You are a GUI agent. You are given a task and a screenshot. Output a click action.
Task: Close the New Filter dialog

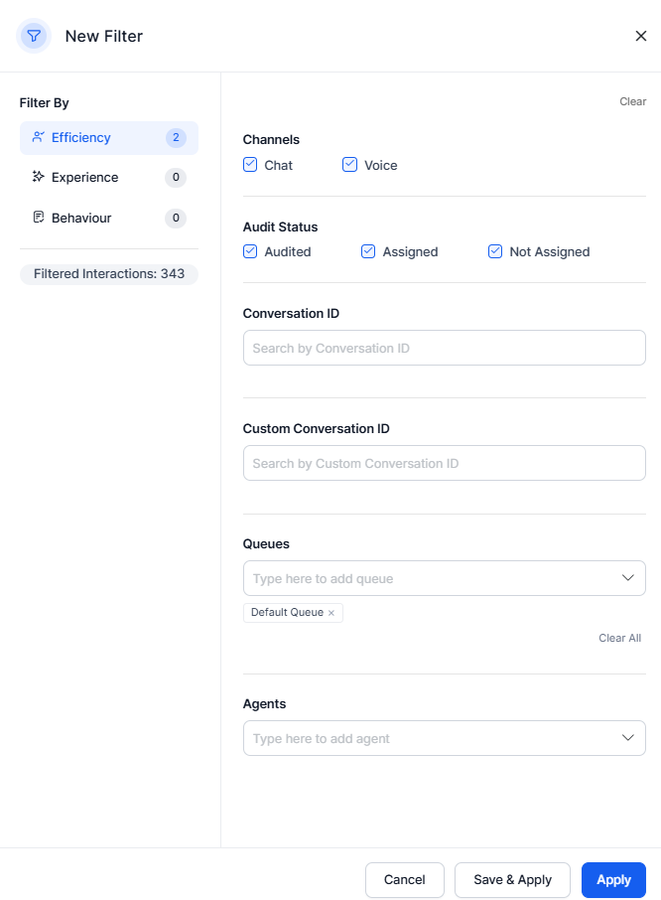click(x=641, y=36)
